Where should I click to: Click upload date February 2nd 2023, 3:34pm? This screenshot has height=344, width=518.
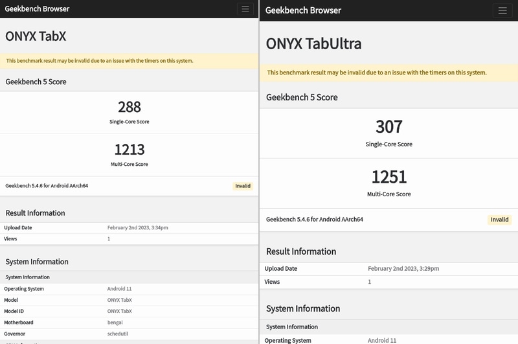click(138, 227)
